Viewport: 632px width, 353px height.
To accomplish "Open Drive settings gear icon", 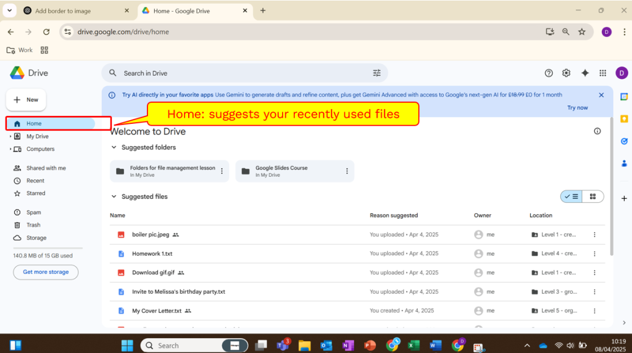I will [x=566, y=73].
